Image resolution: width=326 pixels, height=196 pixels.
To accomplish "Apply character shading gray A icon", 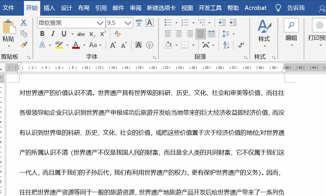I will 138,45.
